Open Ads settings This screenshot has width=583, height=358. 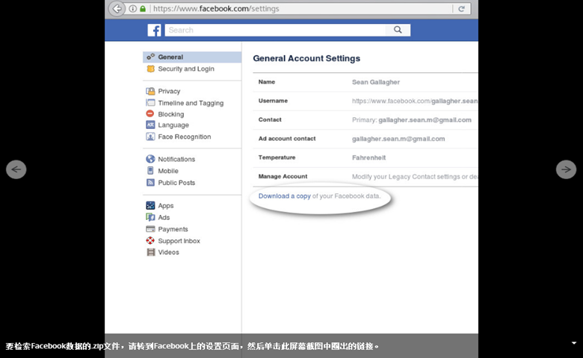coord(164,217)
